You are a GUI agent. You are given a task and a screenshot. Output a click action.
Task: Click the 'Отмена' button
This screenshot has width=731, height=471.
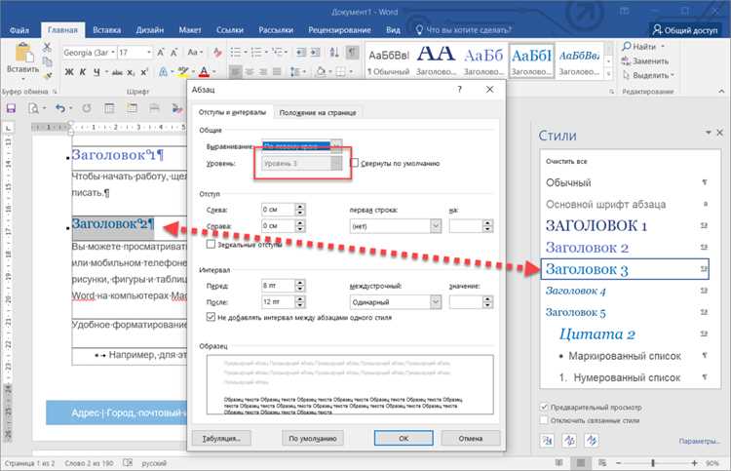(x=471, y=439)
